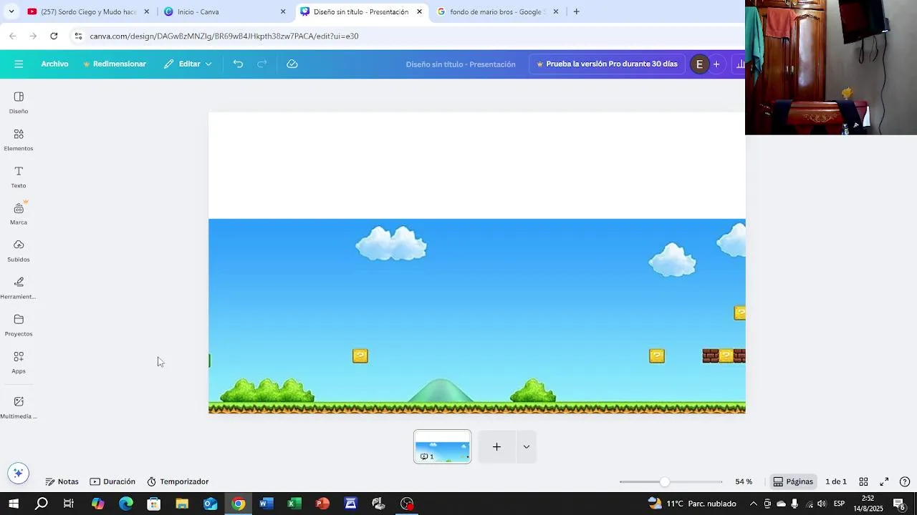Open the Marca side panel
This screenshot has height=515, width=917.
click(x=19, y=213)
